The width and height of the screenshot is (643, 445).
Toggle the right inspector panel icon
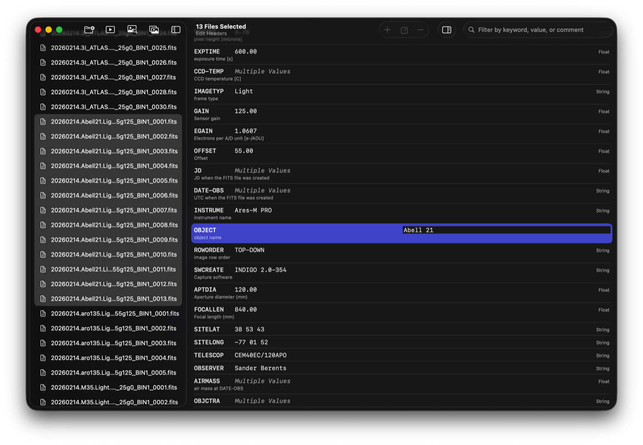(446, 30)
